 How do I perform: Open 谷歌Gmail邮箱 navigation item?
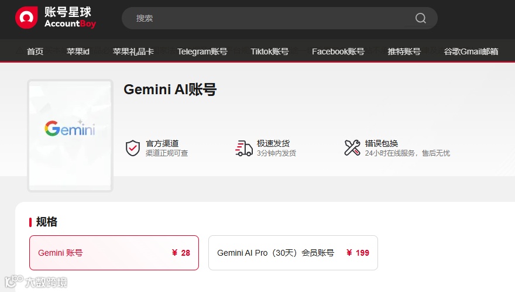(471, 51)
